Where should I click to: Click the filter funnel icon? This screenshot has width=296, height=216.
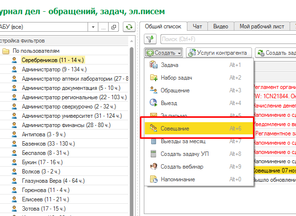150,39
